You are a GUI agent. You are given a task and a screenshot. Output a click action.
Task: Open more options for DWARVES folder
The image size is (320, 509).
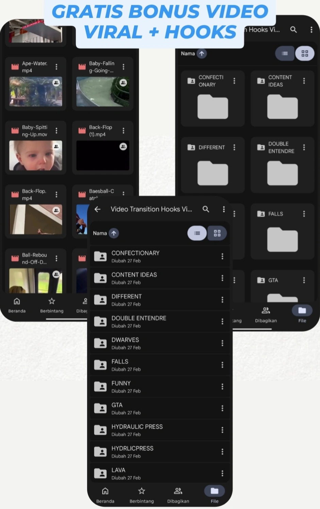coord(222,343)
